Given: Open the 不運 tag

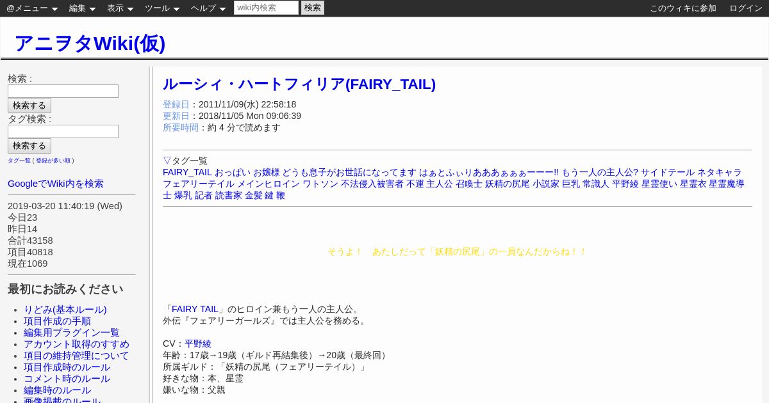Looking at the screenshot, I should coord(415,184).
